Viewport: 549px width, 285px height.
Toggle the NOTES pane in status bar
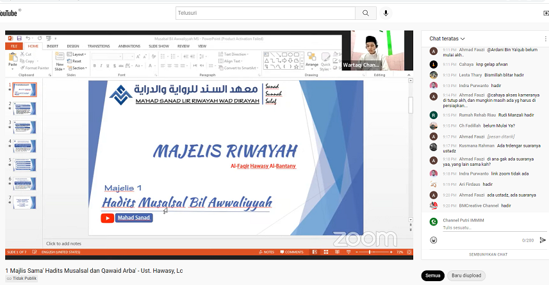pyautogui.click(x=266, y=252)
